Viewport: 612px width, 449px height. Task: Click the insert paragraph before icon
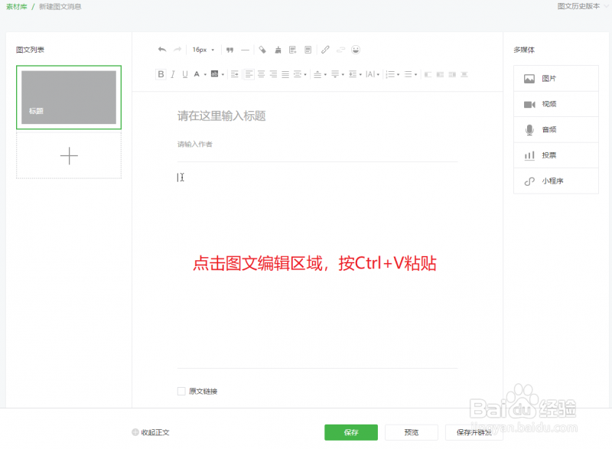(293, 50)
